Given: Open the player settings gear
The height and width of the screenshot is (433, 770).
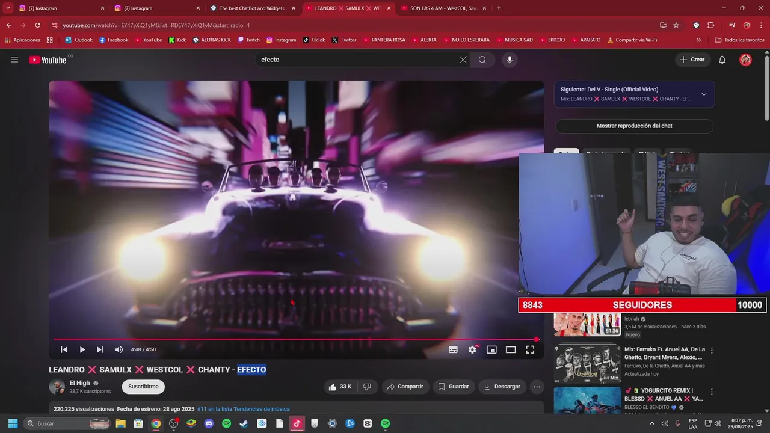Looking at the screenshot, I should tap(473, 349).
